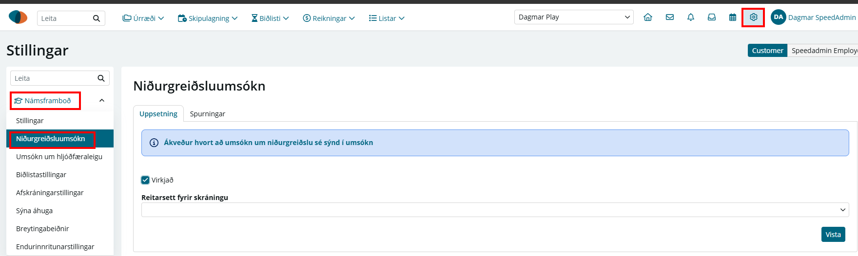Open the Skipulagning menu
Viewport: 858px width, 256px height.
[x=208, y=18]
